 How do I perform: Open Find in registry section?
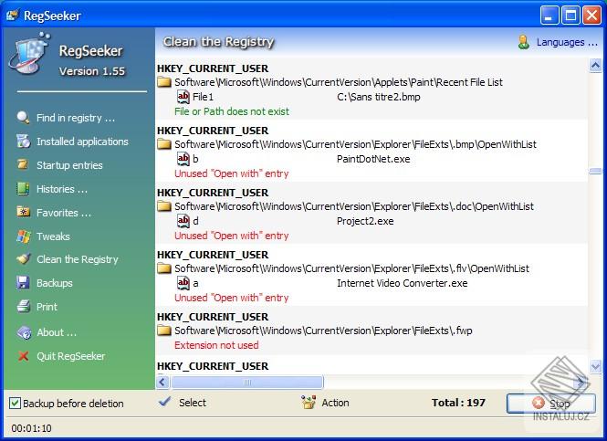pyautogui.click(x=76, y=118)
